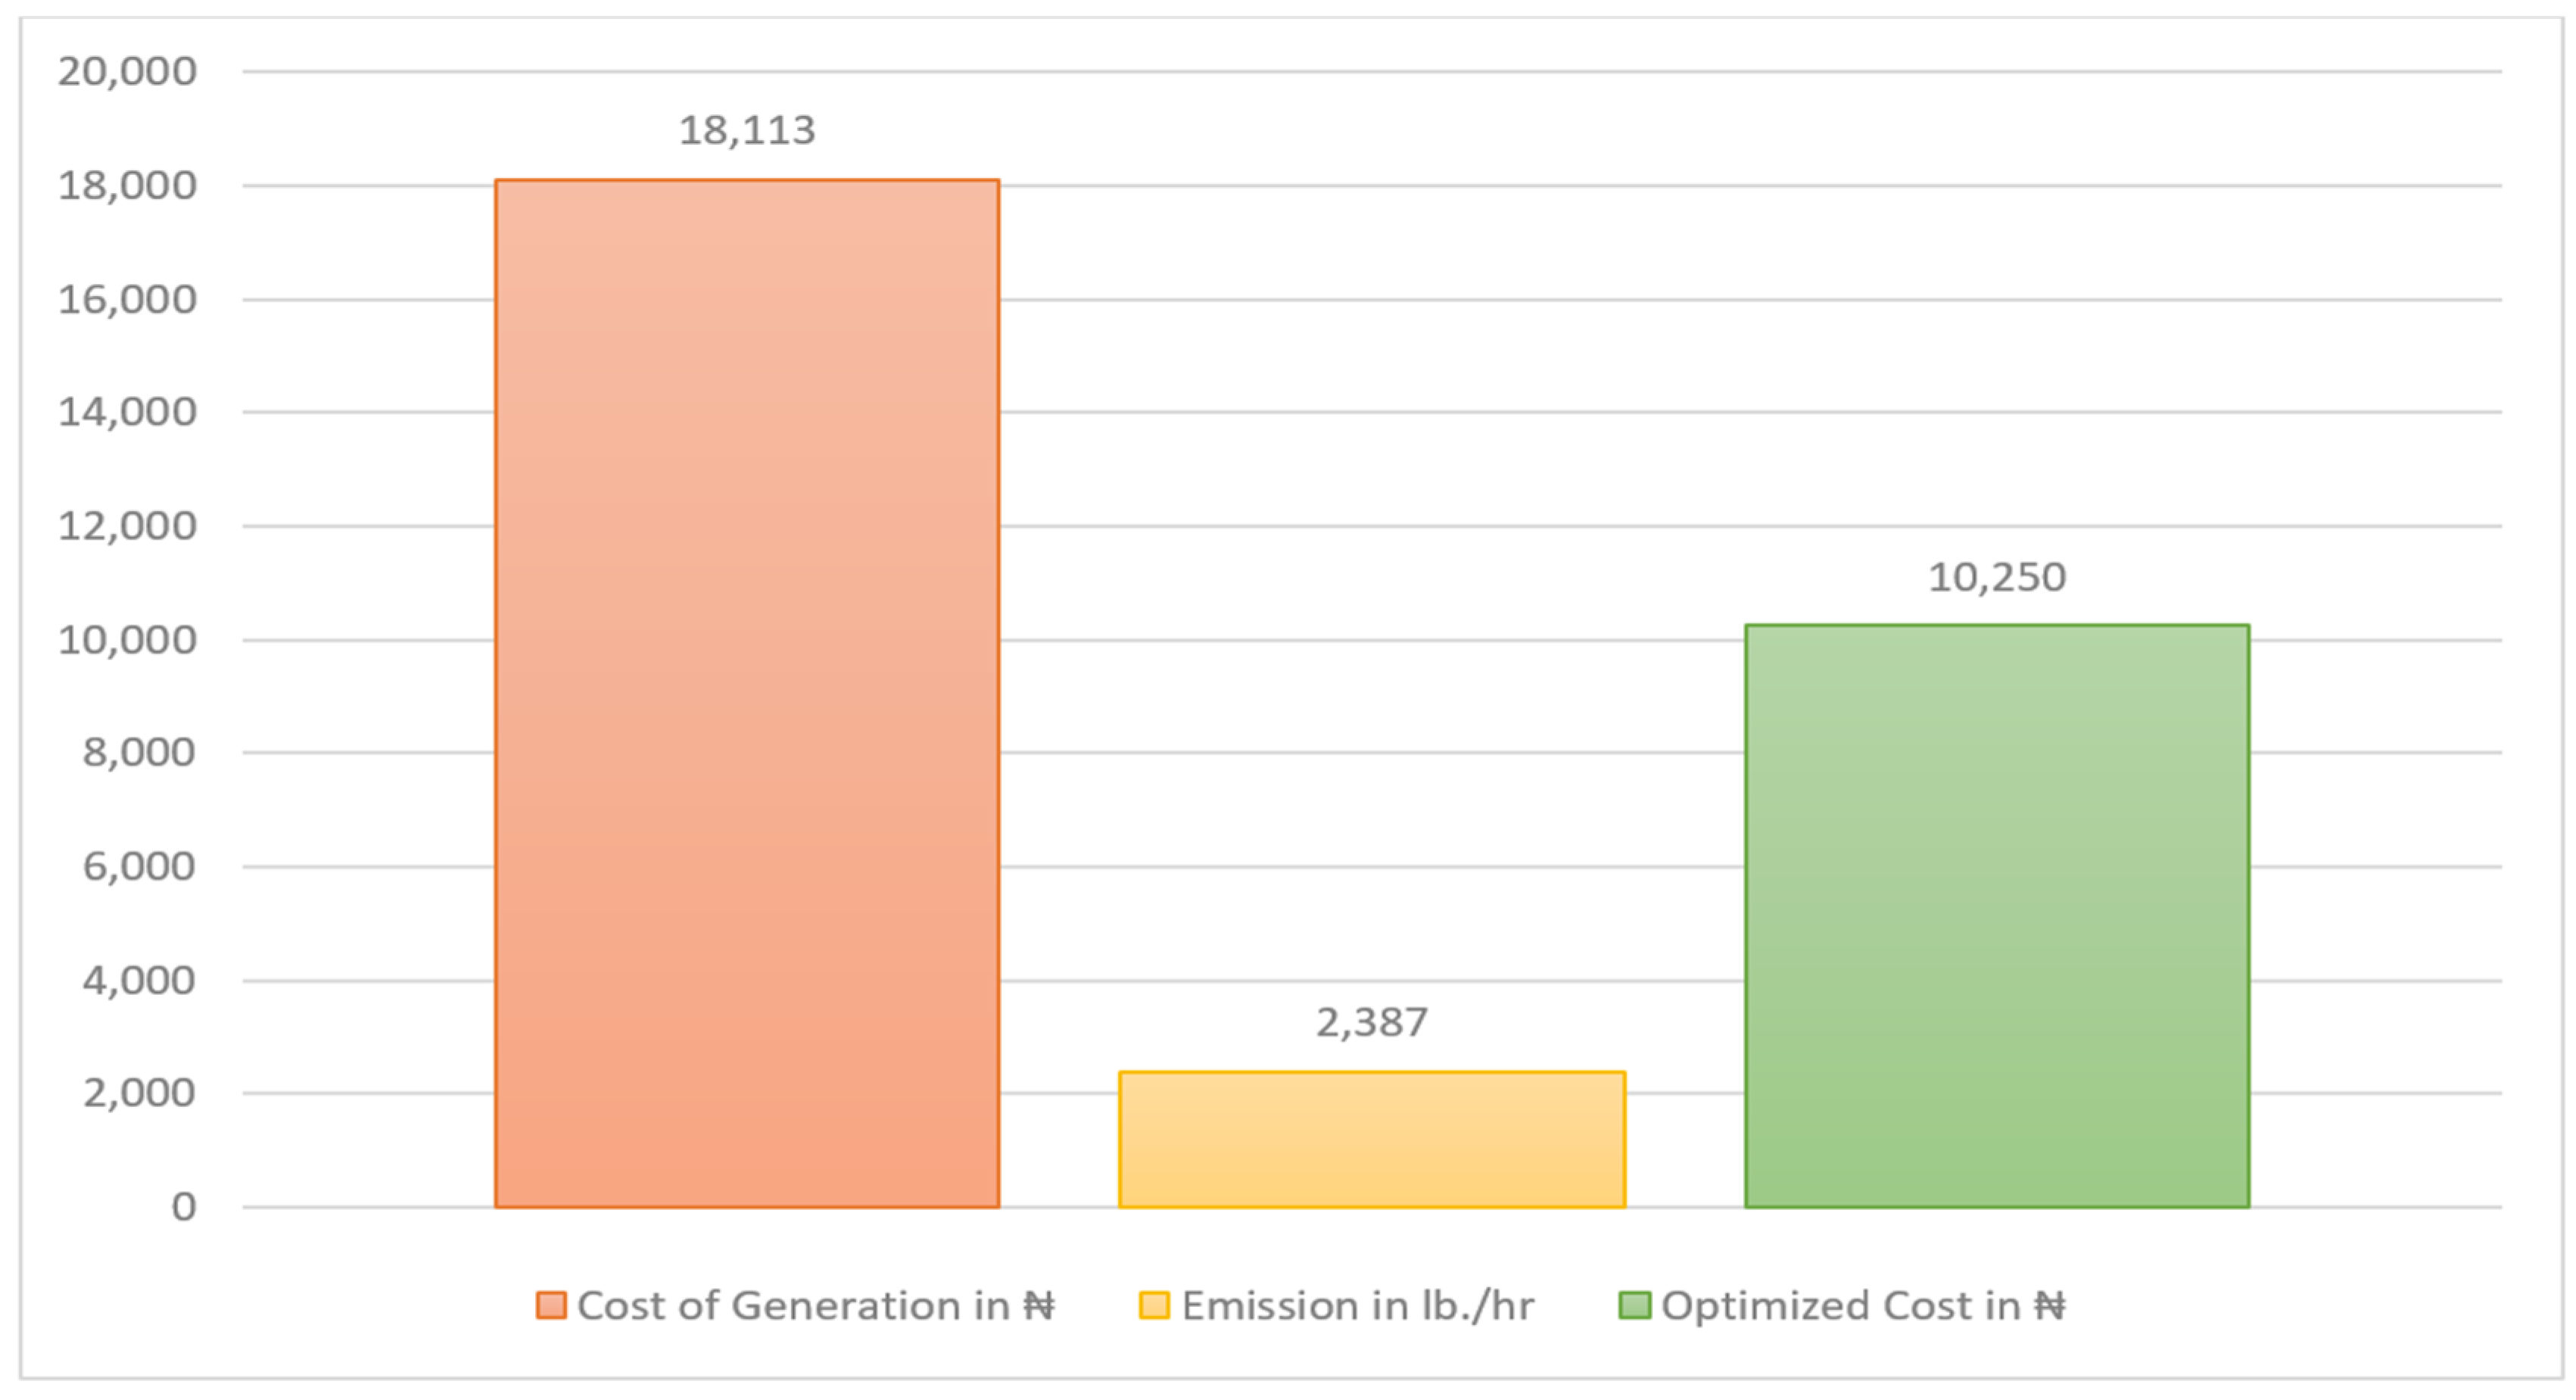Select the 10,250 data label
Viewport: 2576px width, 1400px height.
pos(1997,577)
